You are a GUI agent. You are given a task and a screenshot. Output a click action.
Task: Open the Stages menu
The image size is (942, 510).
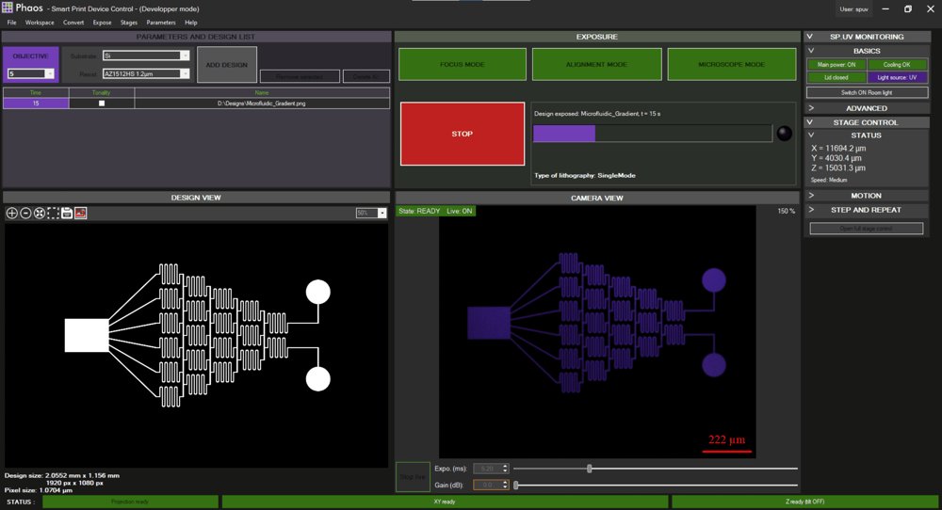(128, 23)
